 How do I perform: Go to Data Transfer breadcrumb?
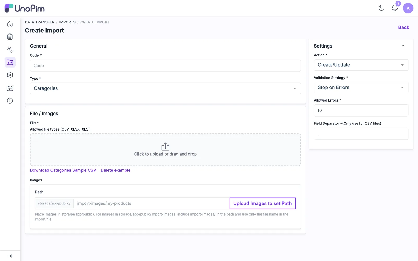tap(40, 22)
